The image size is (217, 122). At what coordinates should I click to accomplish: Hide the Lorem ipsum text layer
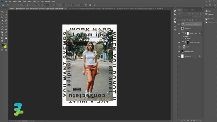point(179,24)
